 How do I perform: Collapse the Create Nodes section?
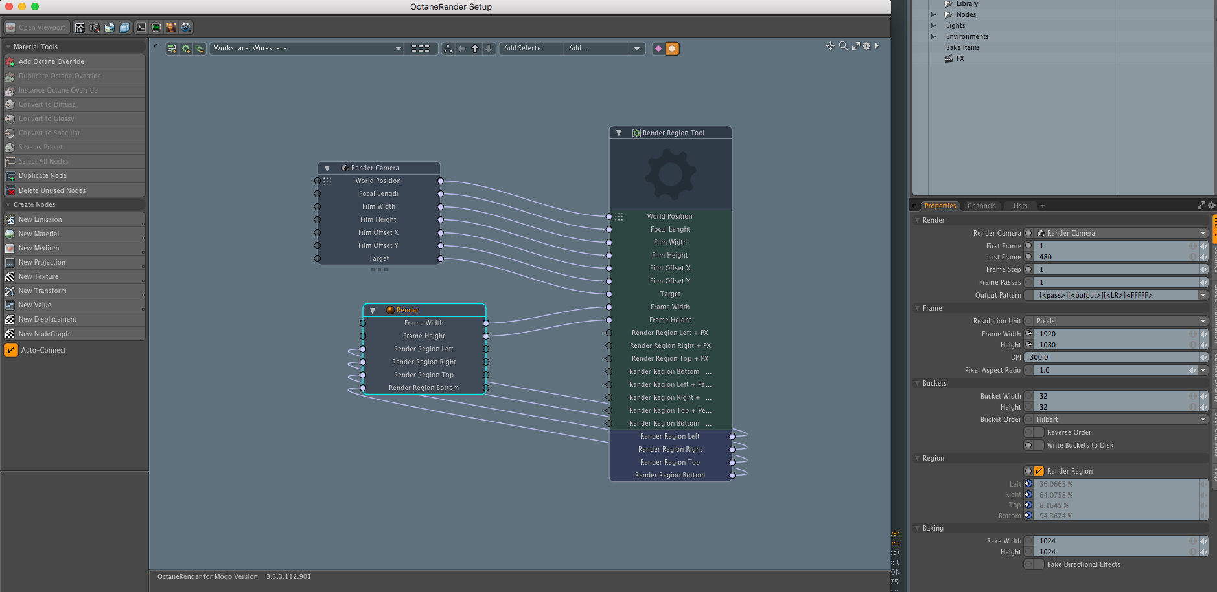pos(8,204)
